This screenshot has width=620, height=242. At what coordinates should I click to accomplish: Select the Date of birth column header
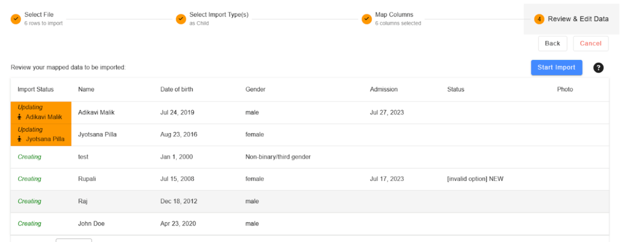(177, 90)
